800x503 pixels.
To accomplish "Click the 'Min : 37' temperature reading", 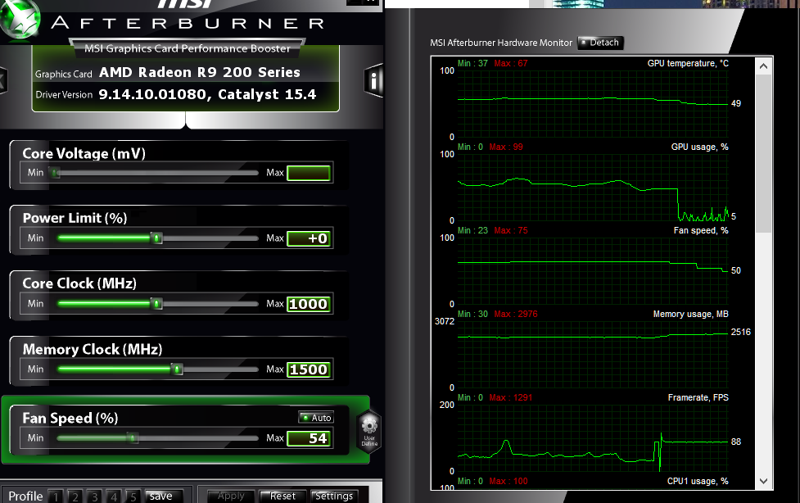I will click(472, 63).
